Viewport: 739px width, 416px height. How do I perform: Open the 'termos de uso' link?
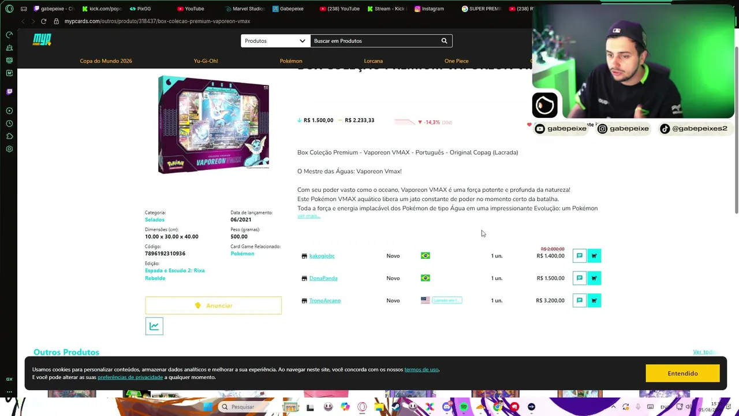[421, 370]
